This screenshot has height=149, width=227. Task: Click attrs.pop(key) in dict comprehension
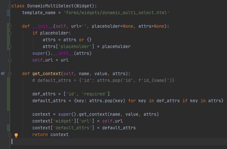point(107,101)
